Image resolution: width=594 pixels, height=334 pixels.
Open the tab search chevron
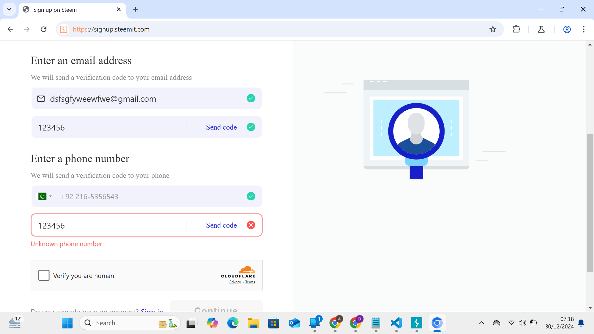click(x=9, y=9)
